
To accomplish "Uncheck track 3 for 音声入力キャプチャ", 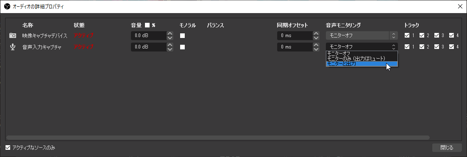I will point(436,46).
